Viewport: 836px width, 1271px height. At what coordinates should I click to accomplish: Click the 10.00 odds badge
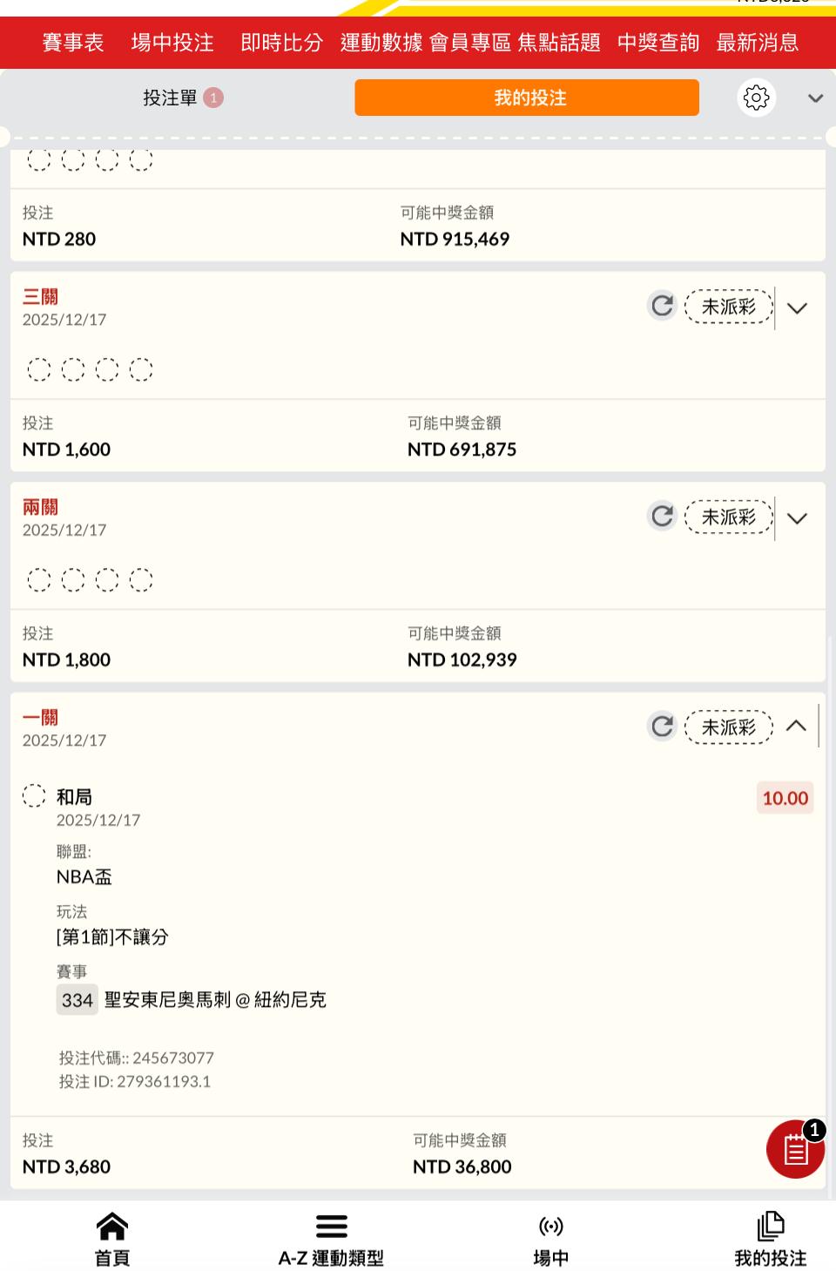click(785, 798)
